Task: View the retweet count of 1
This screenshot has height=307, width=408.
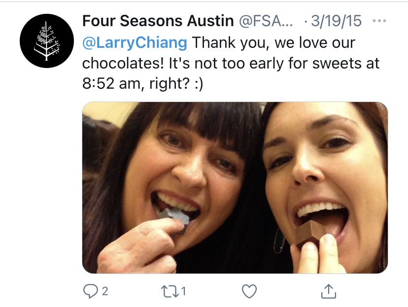Action: pos(183,291)
